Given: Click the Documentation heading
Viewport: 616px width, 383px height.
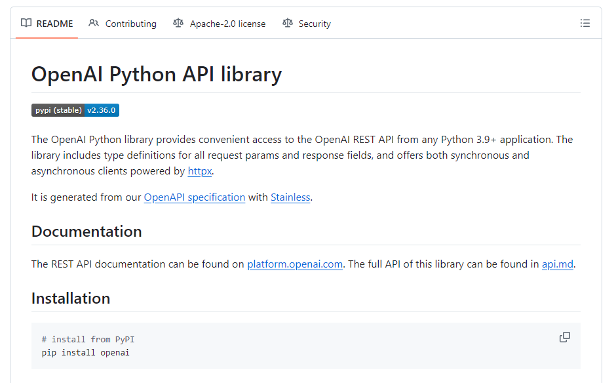Looking at the screenshot, I should [87, 232].
